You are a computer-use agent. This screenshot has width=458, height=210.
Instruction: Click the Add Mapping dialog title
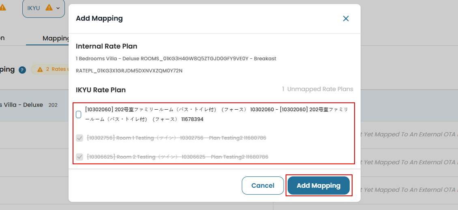point(99,19)
